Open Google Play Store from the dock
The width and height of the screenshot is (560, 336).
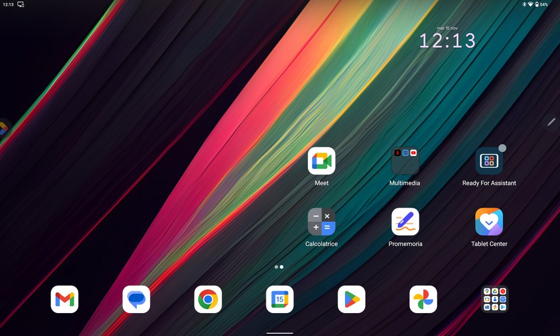click(x=352, y=299)
